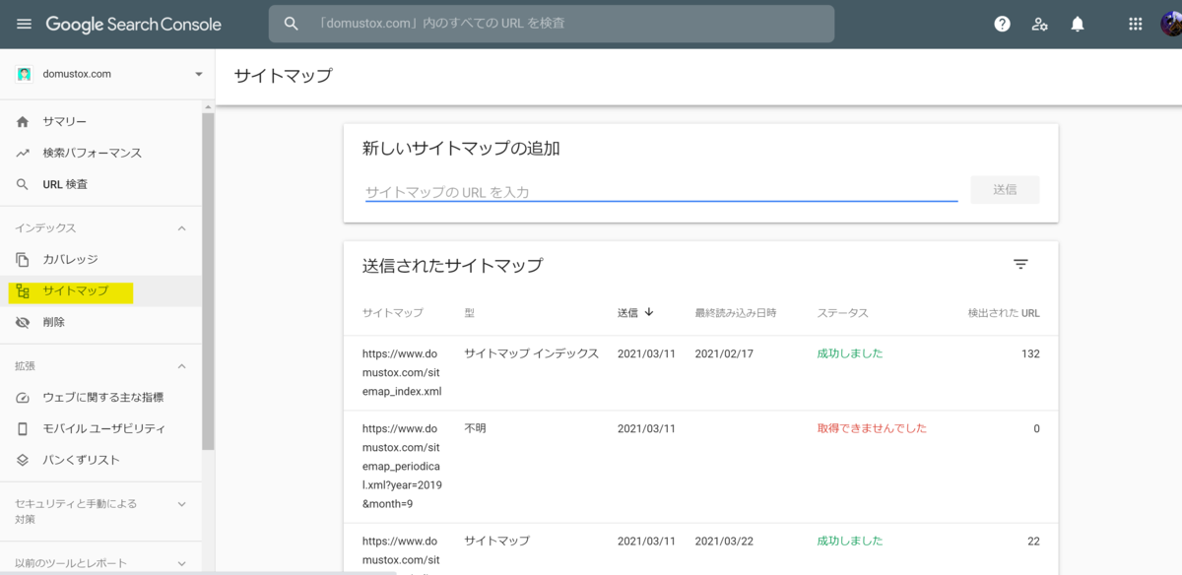Open the notifications bell
The image size is (1182, 575).
click(1078, 24)
